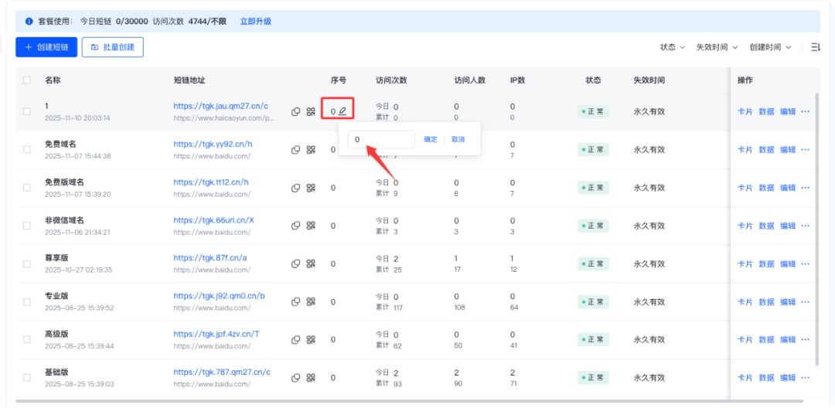Click the horizontal scrollbar below the table
This screenshot has width=835, height=408.
pos(409,400)
